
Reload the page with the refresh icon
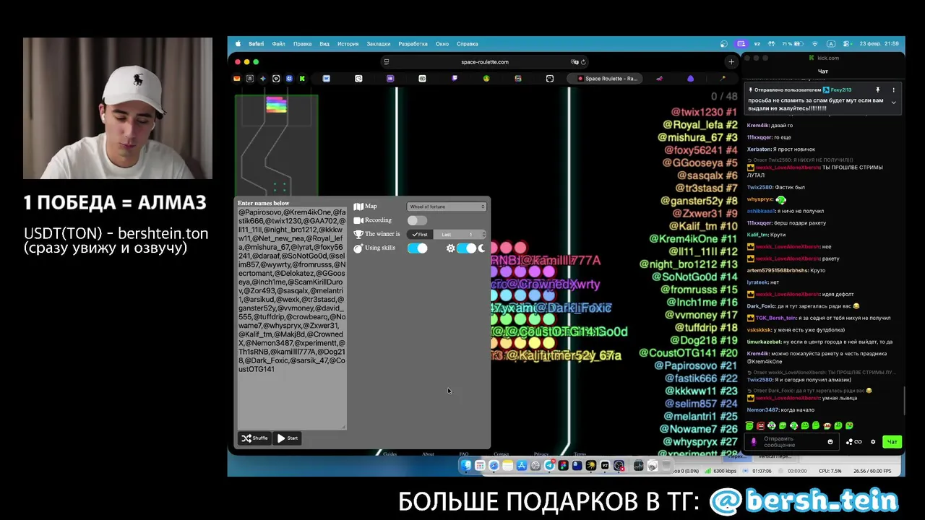(583, 62)
